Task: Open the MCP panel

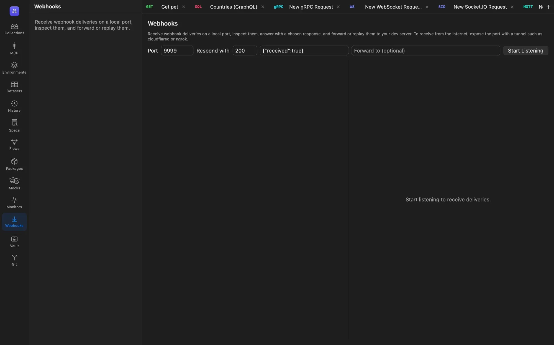Action: point(14,49)
